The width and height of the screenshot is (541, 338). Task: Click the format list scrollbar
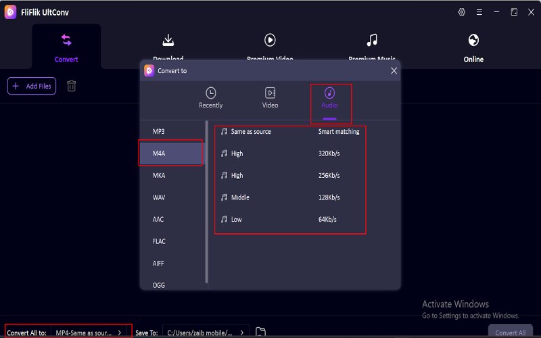pyautogui.click(x=207, y=201)
